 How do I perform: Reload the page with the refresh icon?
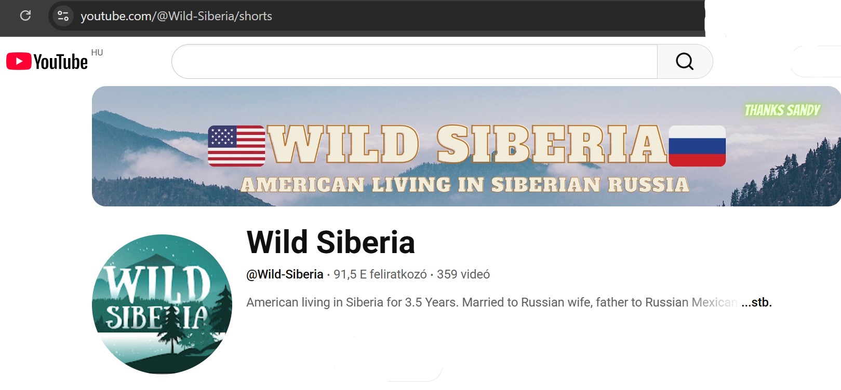(x=25, y=16)
